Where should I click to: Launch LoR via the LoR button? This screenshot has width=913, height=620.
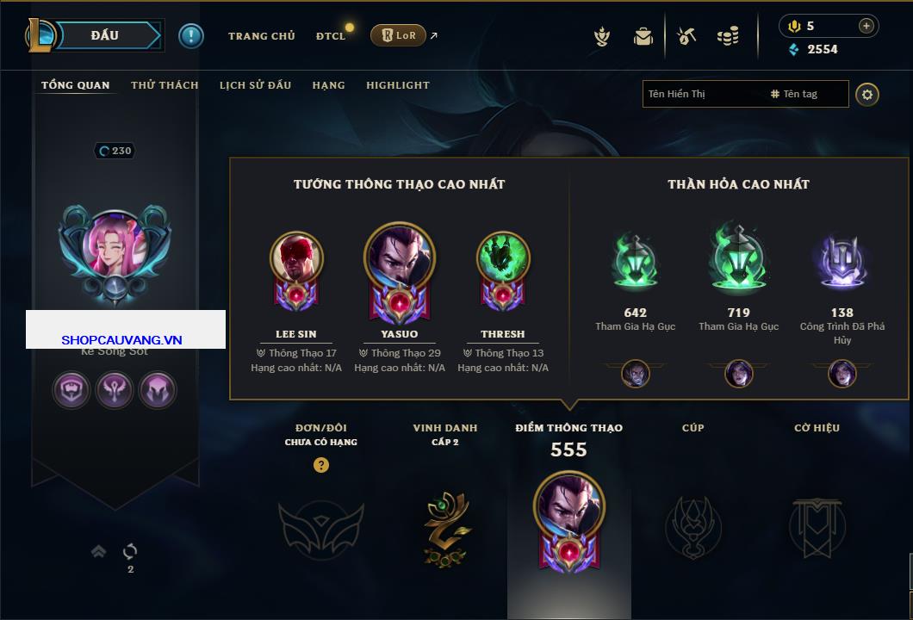(x=398, y=35)
